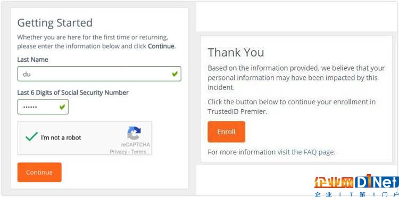Focus the Last Name input containing du

[x=99, y=74]
